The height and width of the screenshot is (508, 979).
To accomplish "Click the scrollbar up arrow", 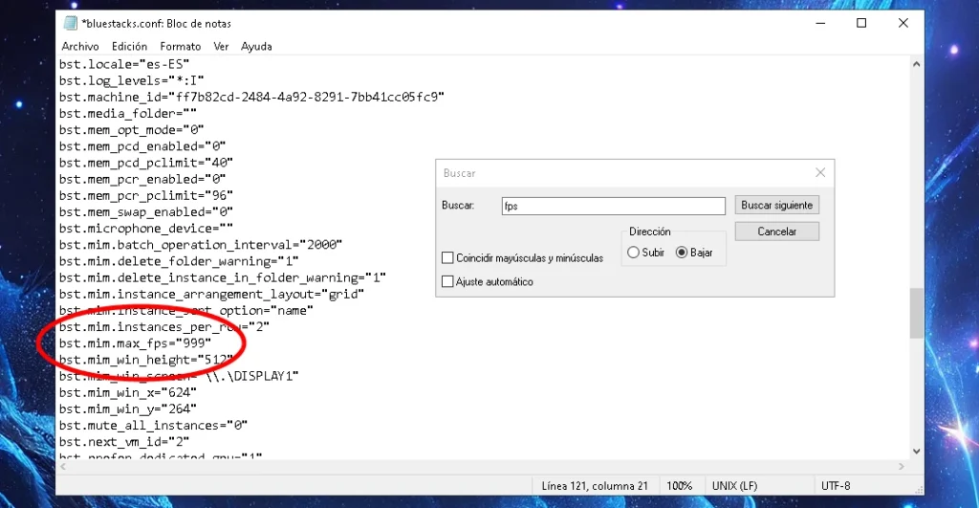I will (x=916, y=64).
